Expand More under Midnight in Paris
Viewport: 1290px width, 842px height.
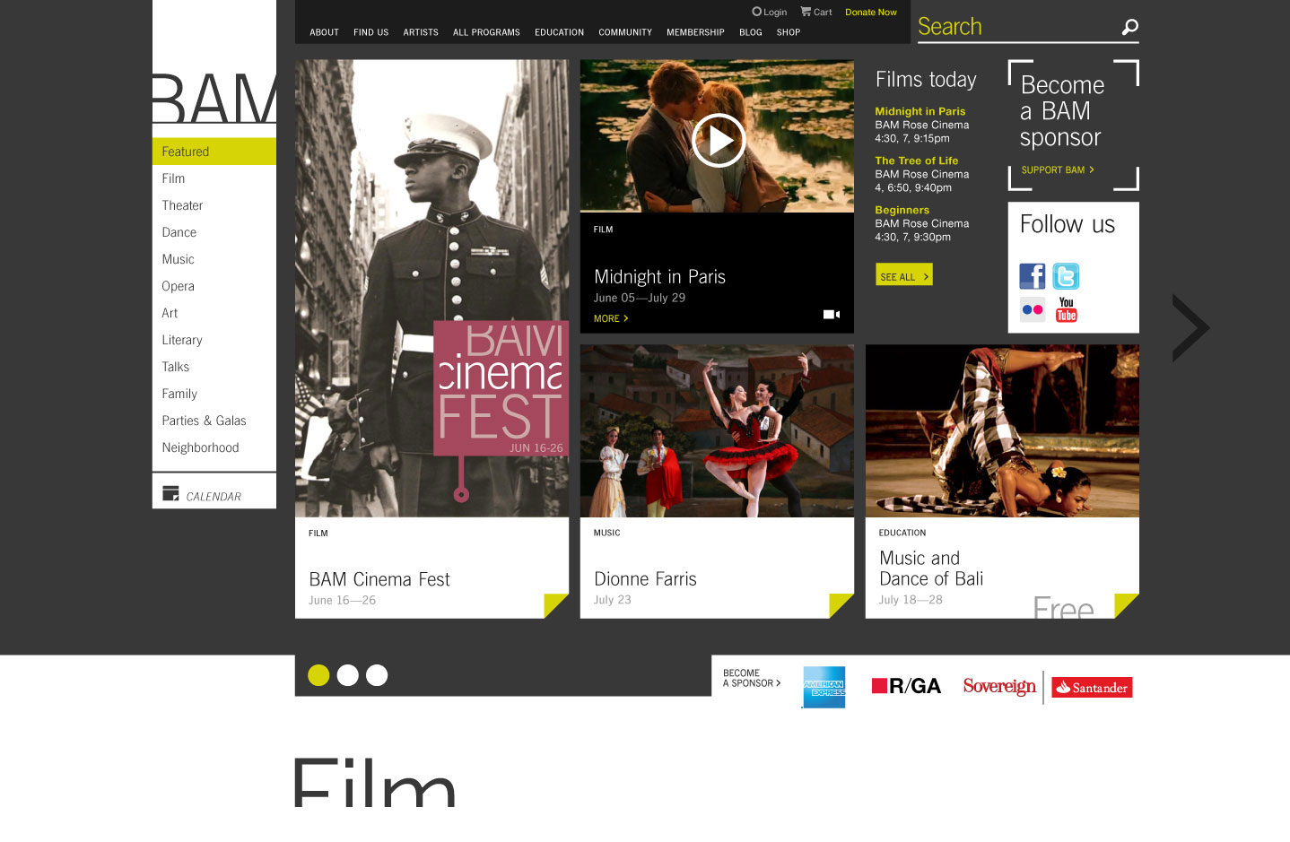coord(610,318)
